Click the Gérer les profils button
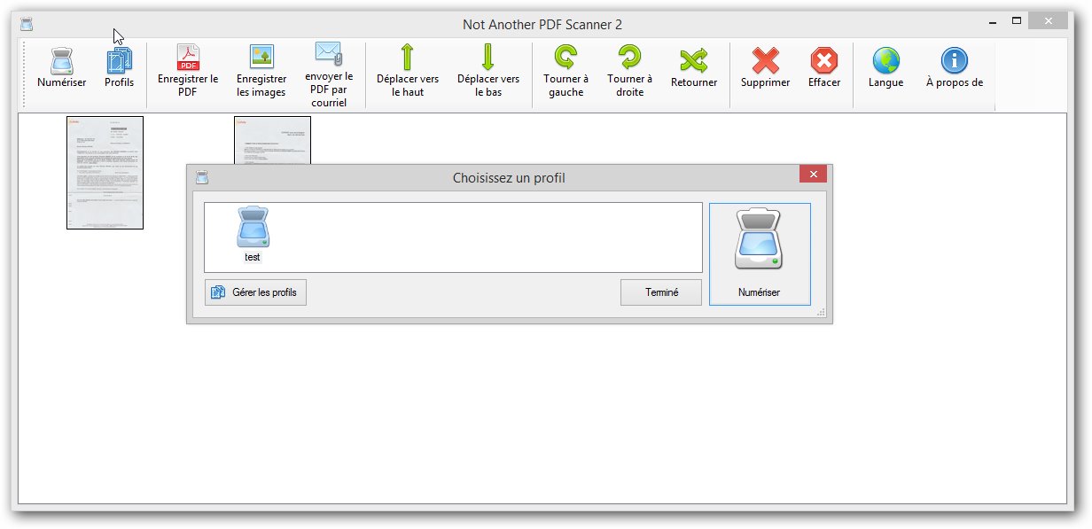Image resolution: width=1092 pixels, height=529 pixels. click(x=255, y=292)
